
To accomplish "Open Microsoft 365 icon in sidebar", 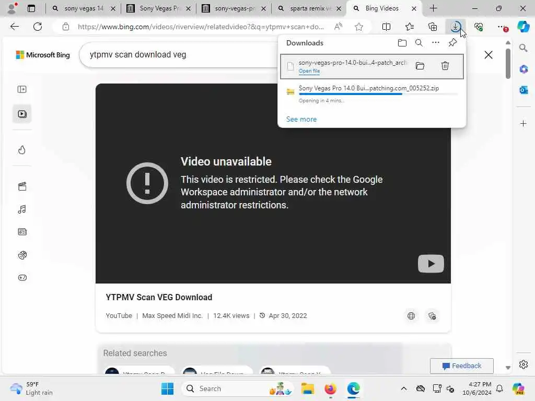I will tap(523, 69).
